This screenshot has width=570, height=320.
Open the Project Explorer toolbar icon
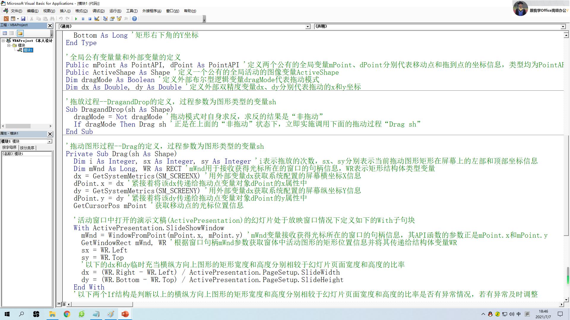click(x=105, y=19)
